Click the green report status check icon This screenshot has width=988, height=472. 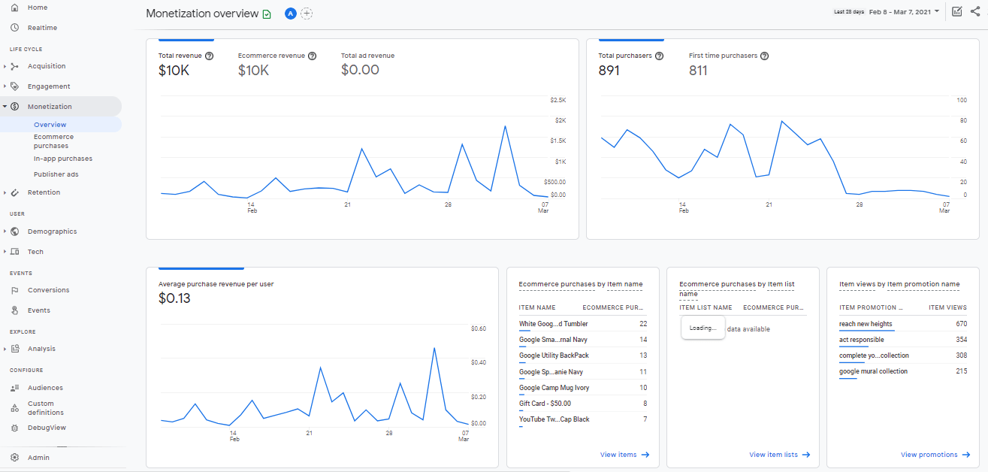[x=267, y=14]
